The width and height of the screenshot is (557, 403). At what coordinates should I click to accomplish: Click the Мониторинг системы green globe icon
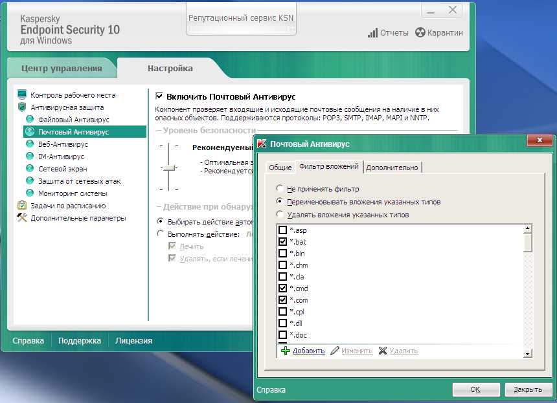click(x=30, y=193)
